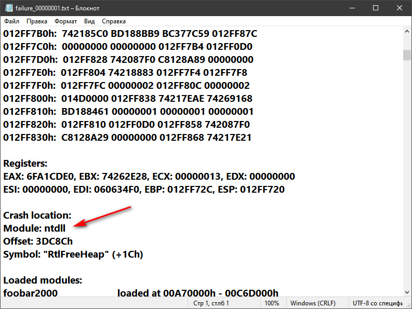Click the 'Crash location:' heading
Screen dimensions: 412x309
point(37,215)
